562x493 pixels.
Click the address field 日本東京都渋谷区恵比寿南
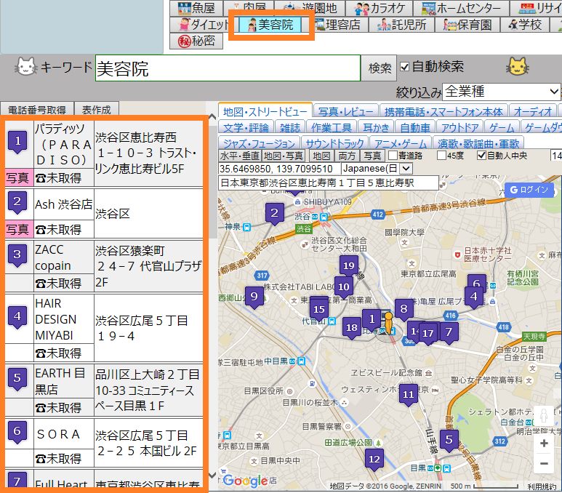coord(329,183)
